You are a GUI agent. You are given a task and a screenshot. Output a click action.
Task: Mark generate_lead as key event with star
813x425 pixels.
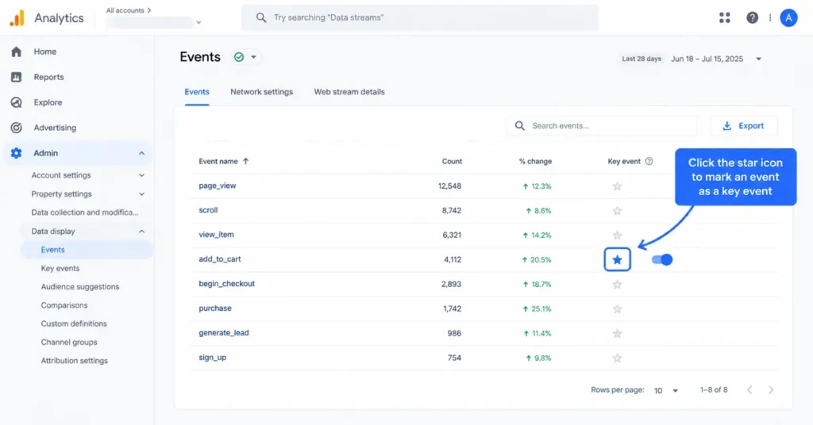pyautogui.click(x=617, y=333)
